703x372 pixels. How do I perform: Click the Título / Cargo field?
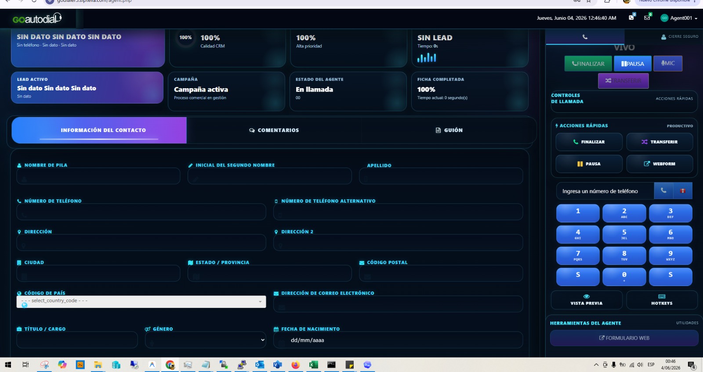tap(77, 340)
